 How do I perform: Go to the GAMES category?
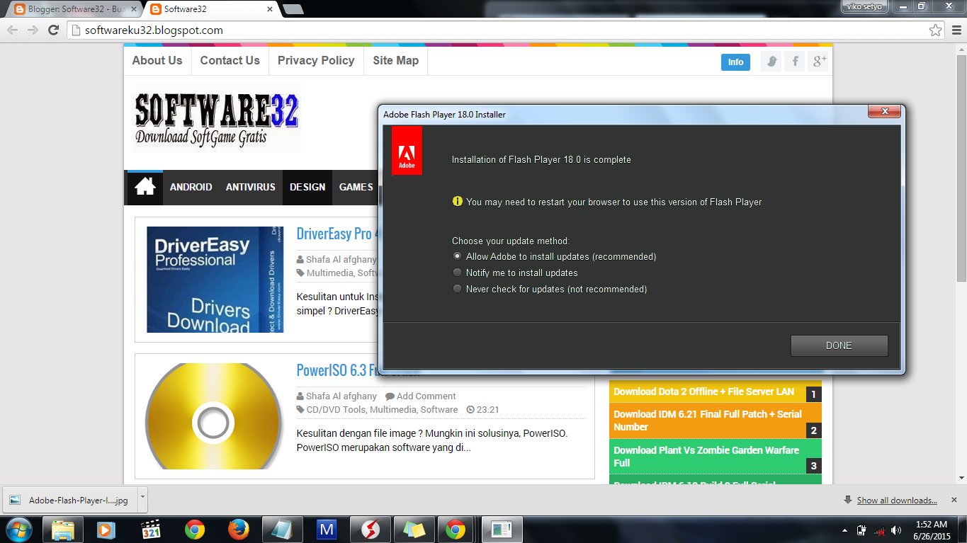click(356, 188)
